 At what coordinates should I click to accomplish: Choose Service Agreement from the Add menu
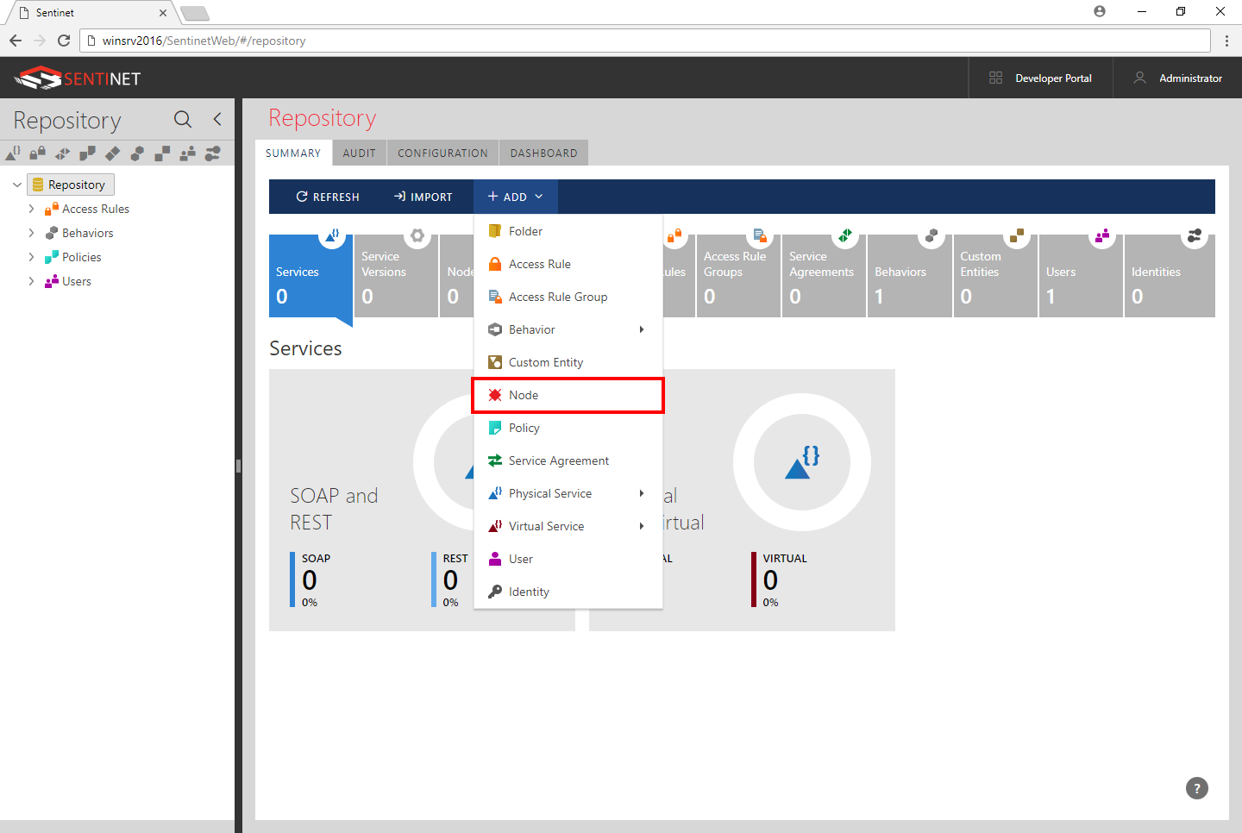coord(568,460)
